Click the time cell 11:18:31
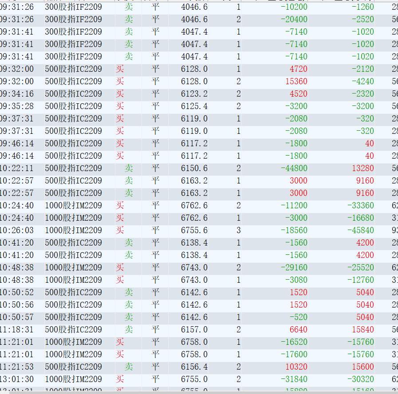This screenshot has width=398, height=394. (x=17, y=330)
